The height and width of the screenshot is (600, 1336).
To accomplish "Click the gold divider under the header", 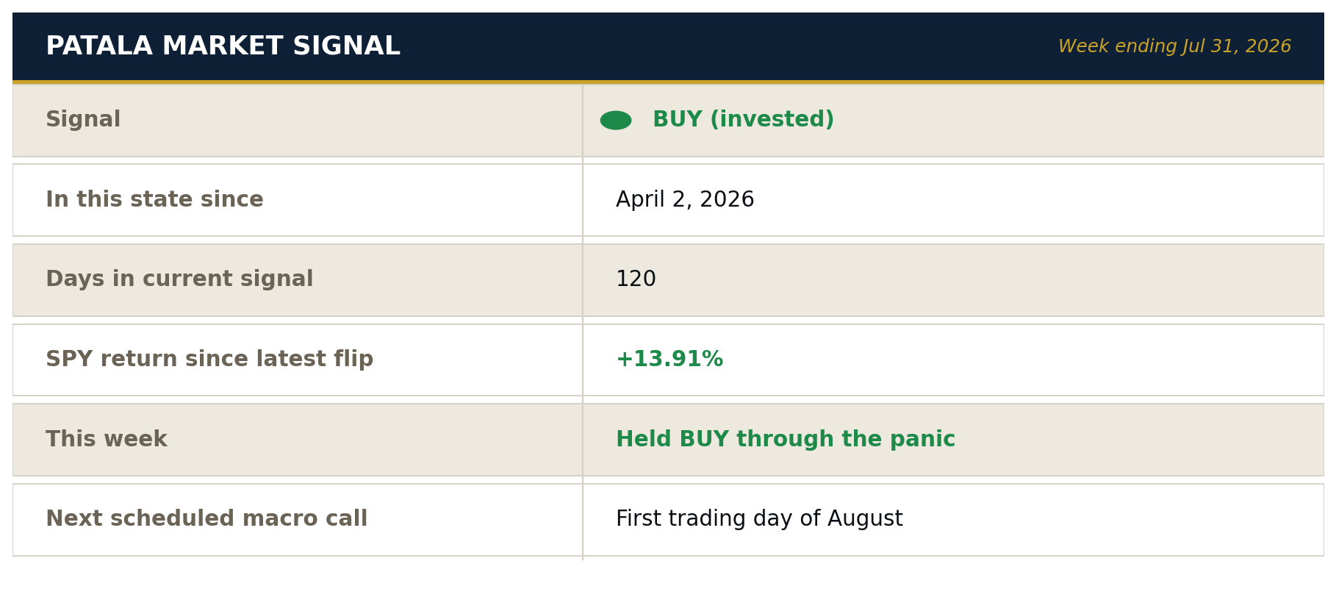I will coord(668,82).
